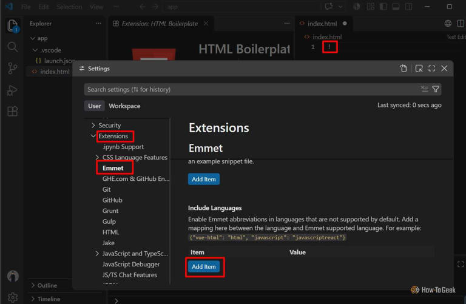
Task: Select Emmet in settings tree
Action: 113,168
